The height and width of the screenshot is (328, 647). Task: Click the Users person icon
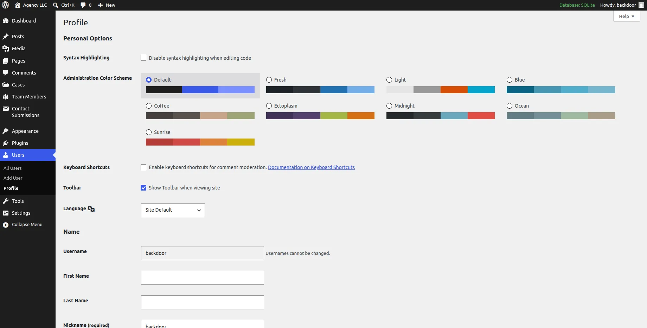coord(6,155)
